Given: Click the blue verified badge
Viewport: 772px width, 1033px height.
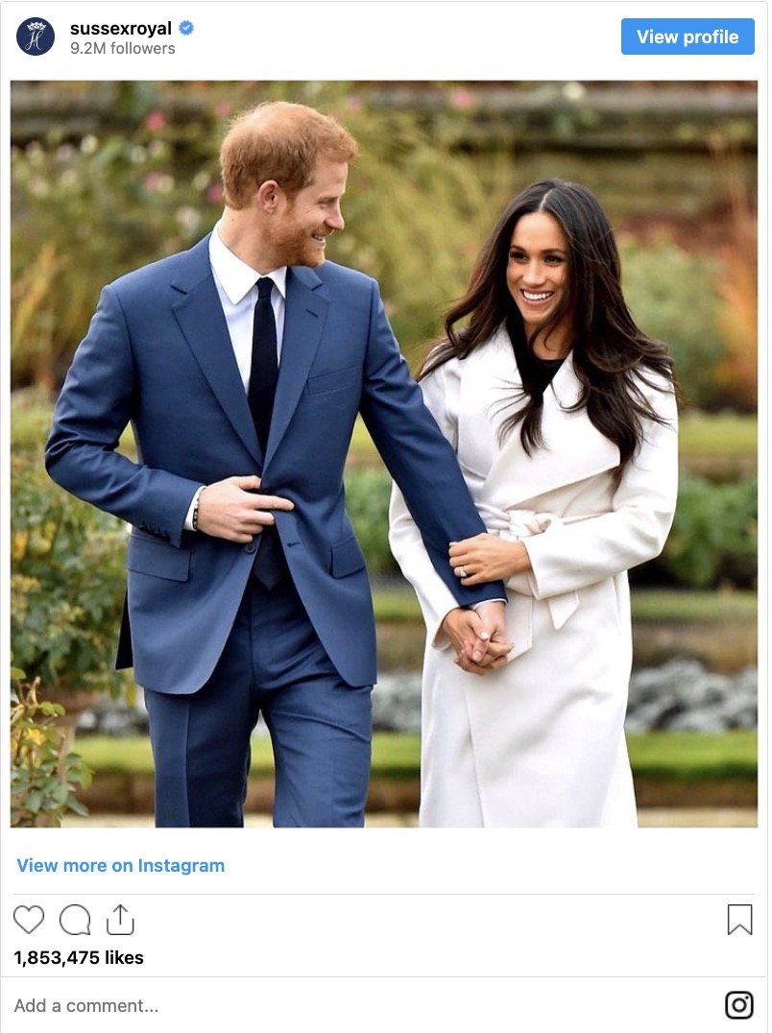Looking at the screenshot, I should [x=186, y=28].
